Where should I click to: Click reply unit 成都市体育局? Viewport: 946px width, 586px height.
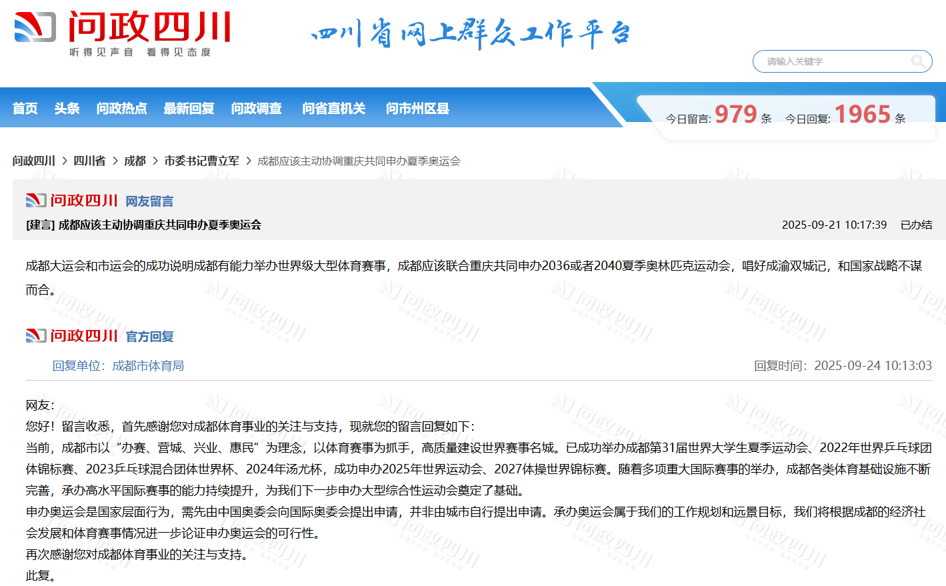pos(148,366)
